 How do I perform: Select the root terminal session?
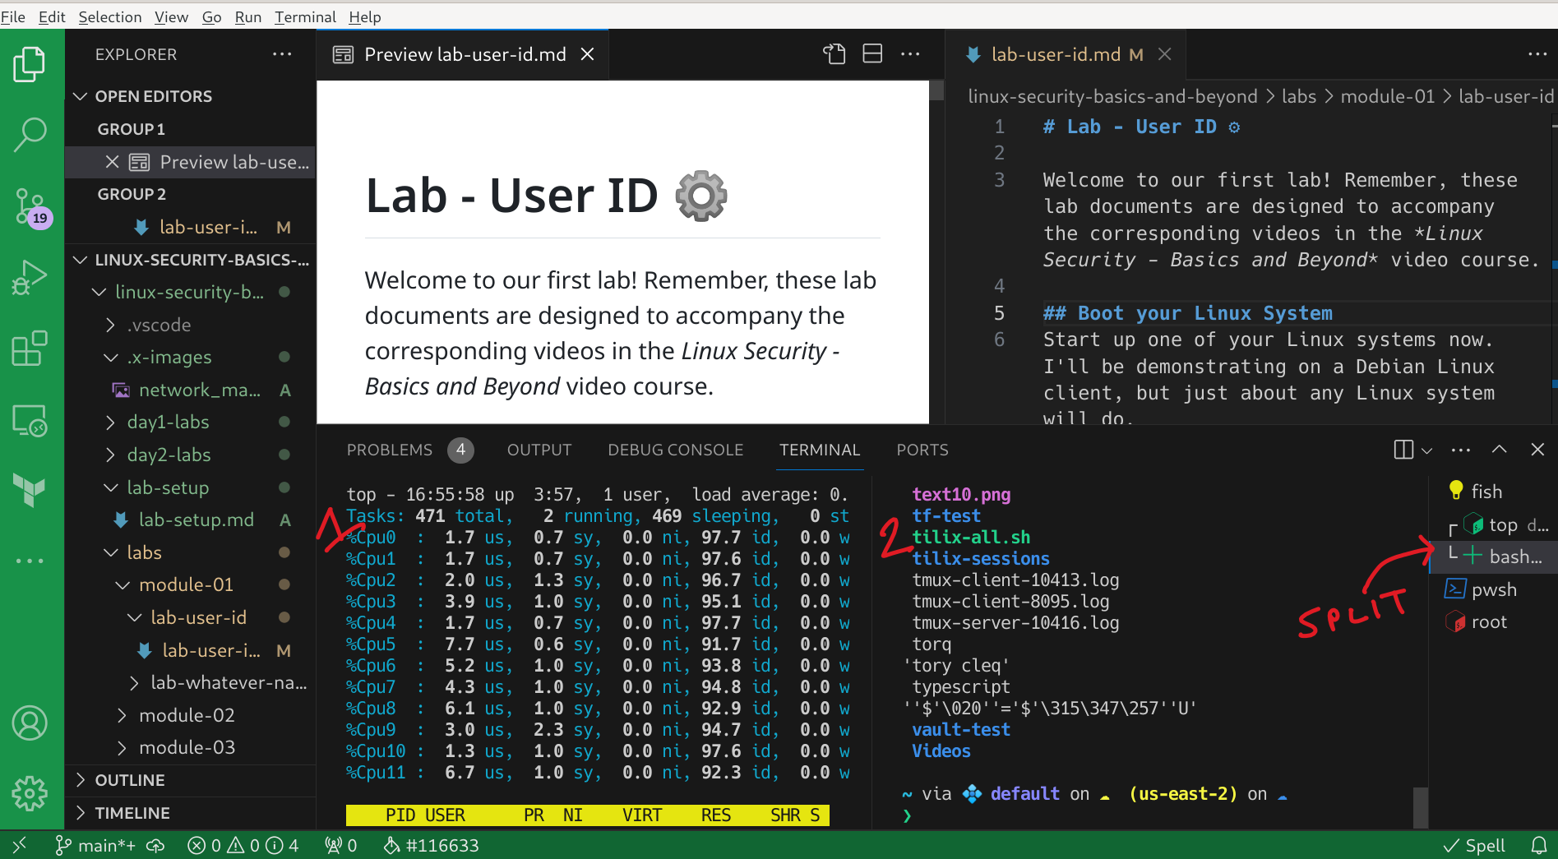(1488, 621)
